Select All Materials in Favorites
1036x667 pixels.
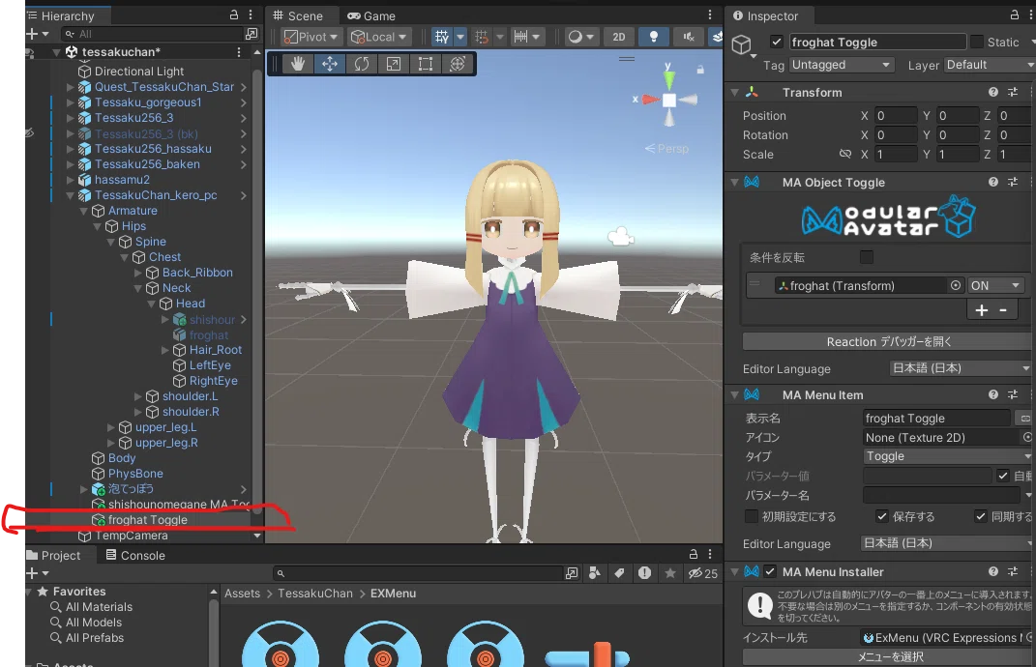[x=99, y=607]
